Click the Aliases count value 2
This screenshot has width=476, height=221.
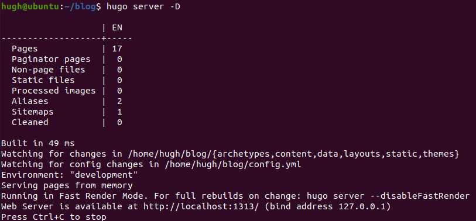pyautogui.click(x=119, y=101)
